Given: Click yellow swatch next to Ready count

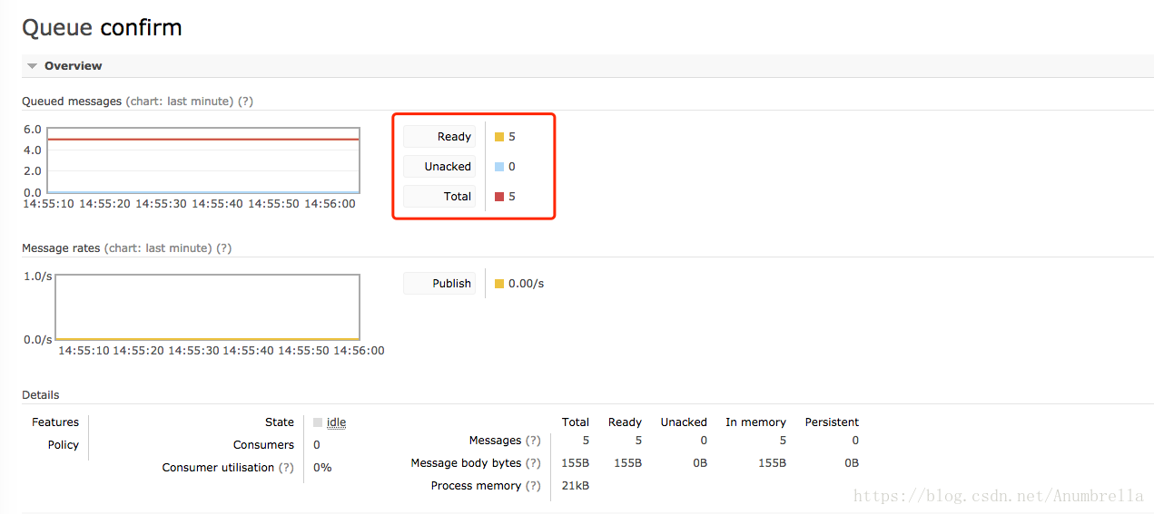Looking at the screenshot, I should coord(499,137).
